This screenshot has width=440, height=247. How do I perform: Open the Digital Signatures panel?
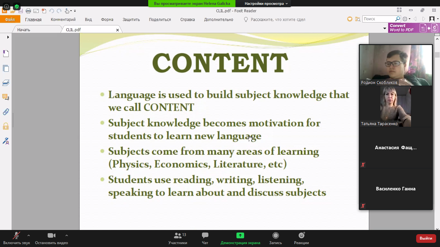pos(6,141)
